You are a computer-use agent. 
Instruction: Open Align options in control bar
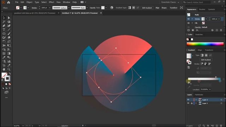click(x=157, y=8)
